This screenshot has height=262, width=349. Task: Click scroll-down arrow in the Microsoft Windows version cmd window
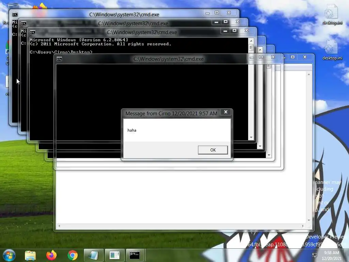point(251,137)
